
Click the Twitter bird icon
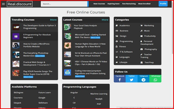(132, 80)
